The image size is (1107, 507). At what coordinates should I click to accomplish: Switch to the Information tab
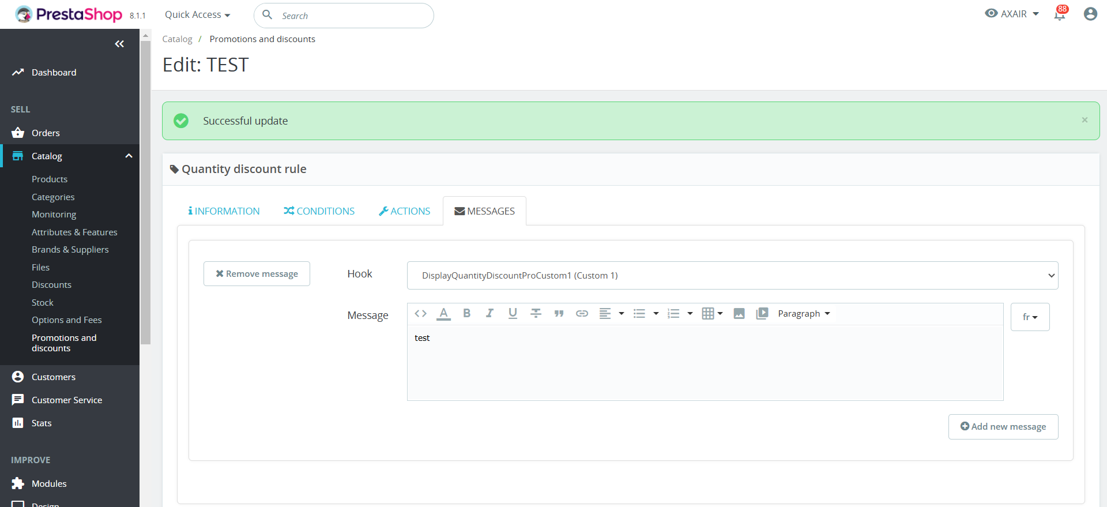(x=224, y=211)
